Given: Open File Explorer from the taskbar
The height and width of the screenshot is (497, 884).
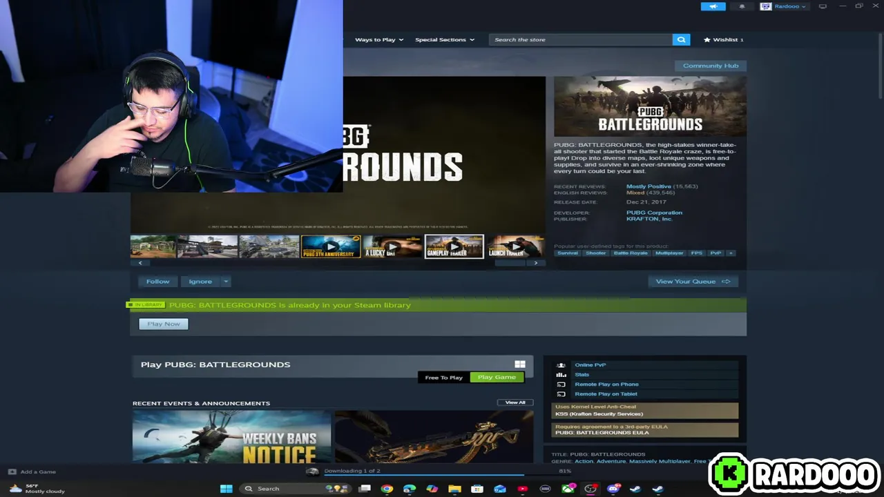Looking at the screenshot, I should click(x=454, y=489).
